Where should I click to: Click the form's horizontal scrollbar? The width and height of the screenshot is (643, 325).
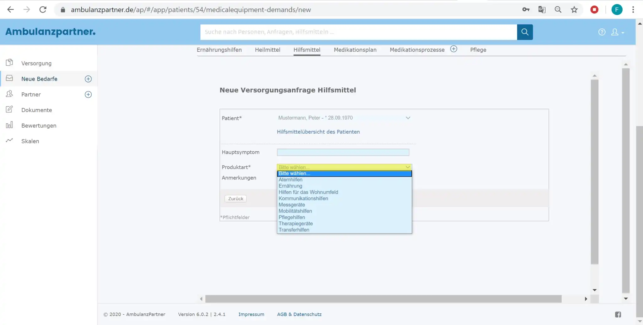pyautogui.click(x=383, y=299)
